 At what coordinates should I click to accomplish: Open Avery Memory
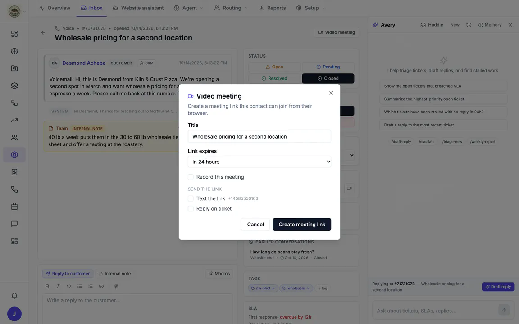[490, 25]
